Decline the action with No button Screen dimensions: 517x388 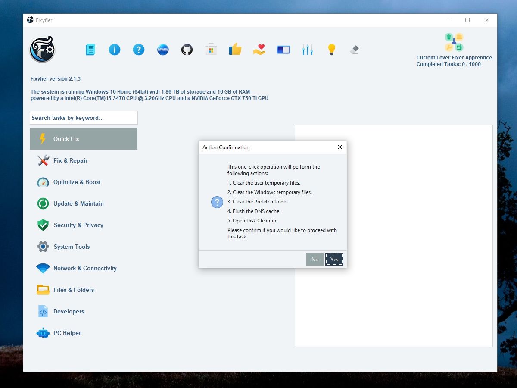tap(315, 259)
